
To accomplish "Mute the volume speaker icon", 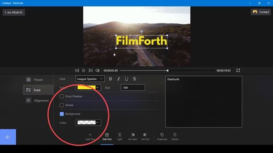I will coord(97,71).
